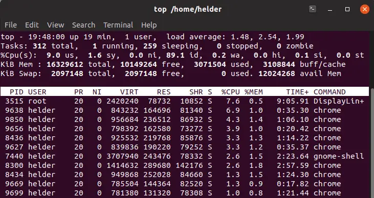Click the USER column header
The width and height of the screenshot is (374, 198).
click(37, 92)
